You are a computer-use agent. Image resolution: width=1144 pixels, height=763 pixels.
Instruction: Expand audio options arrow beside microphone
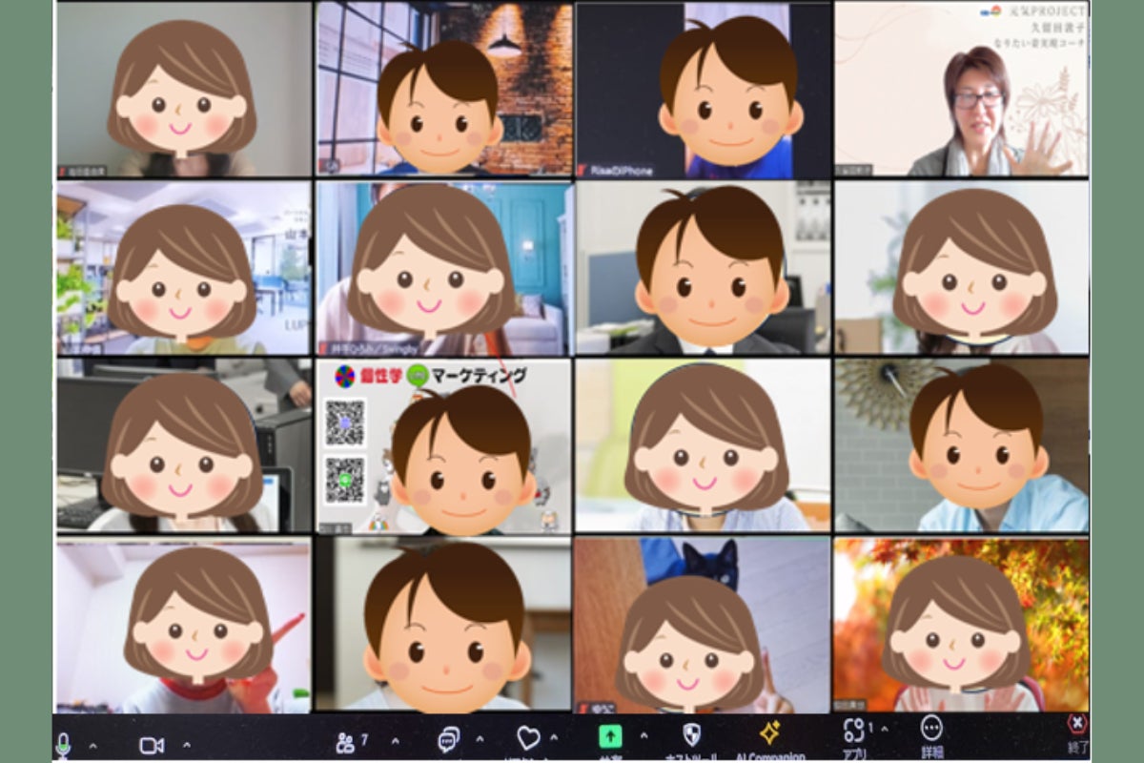92,744
